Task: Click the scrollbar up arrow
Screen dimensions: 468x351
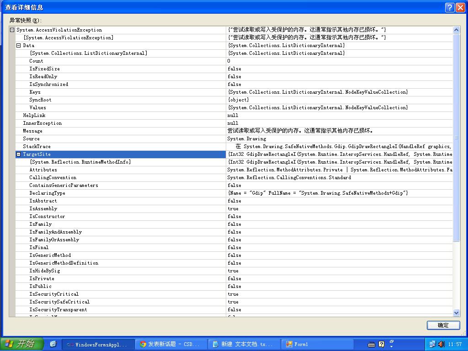Action: [x=456, y=30]
